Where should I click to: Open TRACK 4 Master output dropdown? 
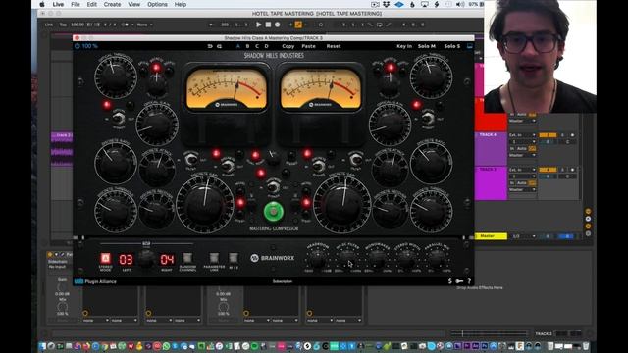[x=522, y=155]
